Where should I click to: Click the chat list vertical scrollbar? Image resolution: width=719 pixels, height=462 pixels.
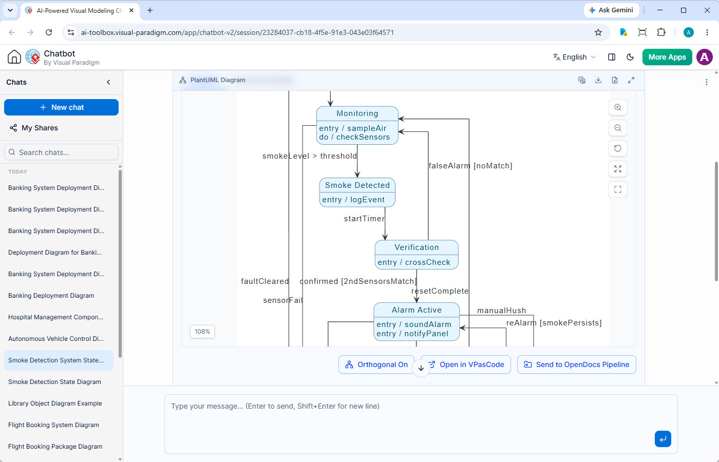(120, 263)
